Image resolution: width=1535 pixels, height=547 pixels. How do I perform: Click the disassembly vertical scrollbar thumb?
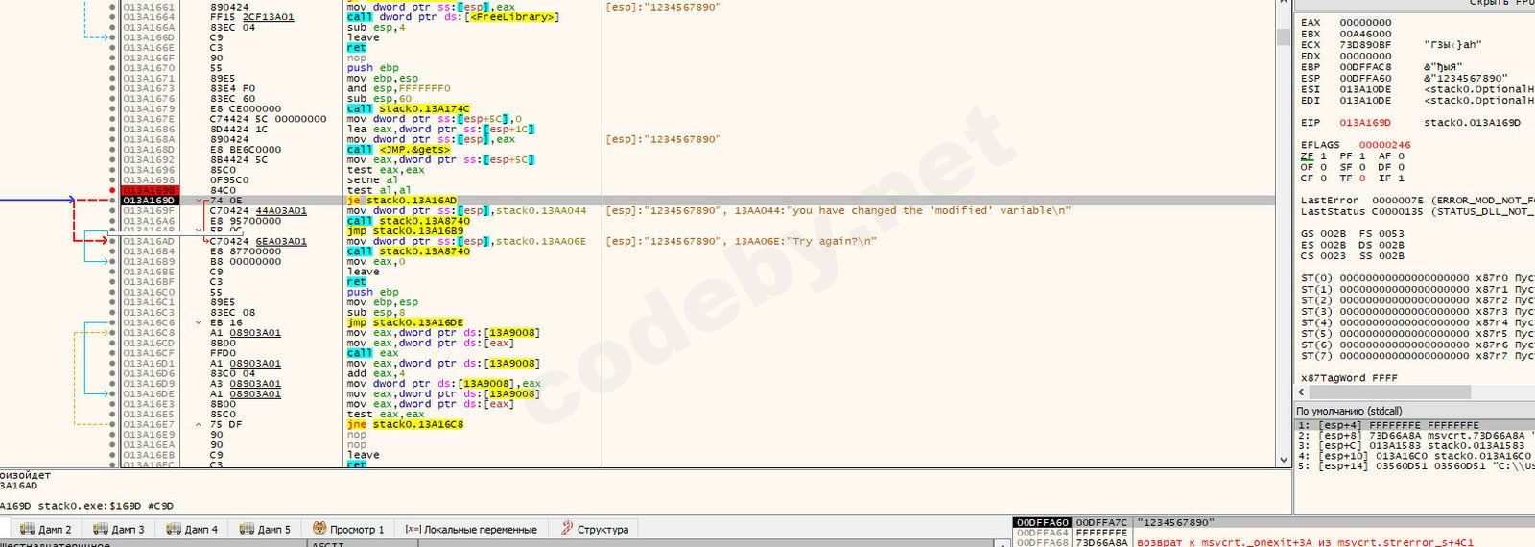(1284, 36)
